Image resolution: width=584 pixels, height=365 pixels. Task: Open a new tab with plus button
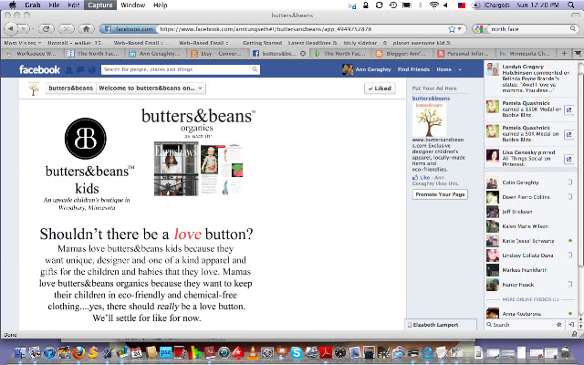coord(564,54)
